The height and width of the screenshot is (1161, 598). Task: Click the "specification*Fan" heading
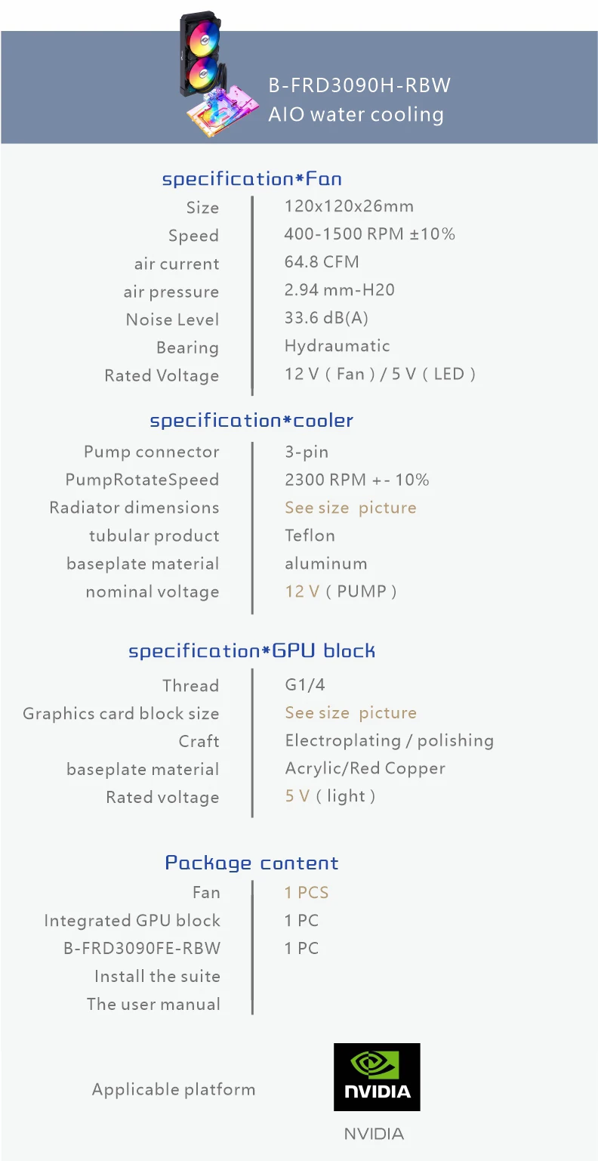[x=252, y=179]
